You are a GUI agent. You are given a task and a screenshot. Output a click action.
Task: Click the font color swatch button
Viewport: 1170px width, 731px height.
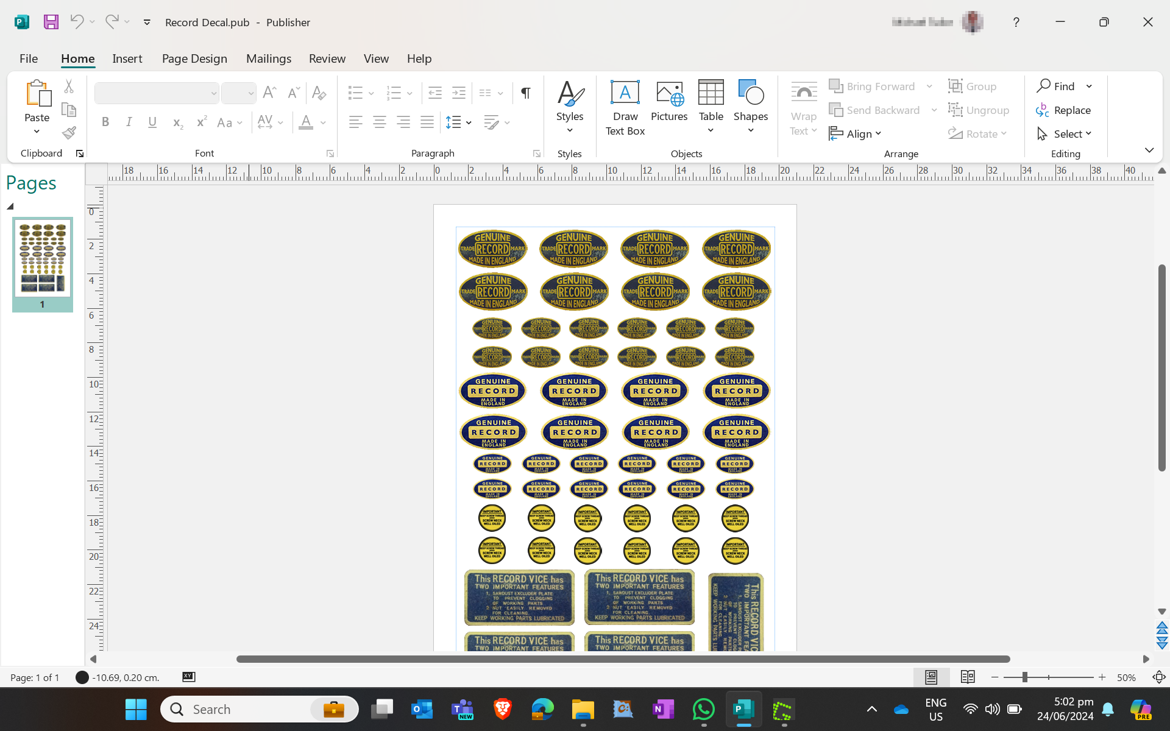(x=306, y=122)
